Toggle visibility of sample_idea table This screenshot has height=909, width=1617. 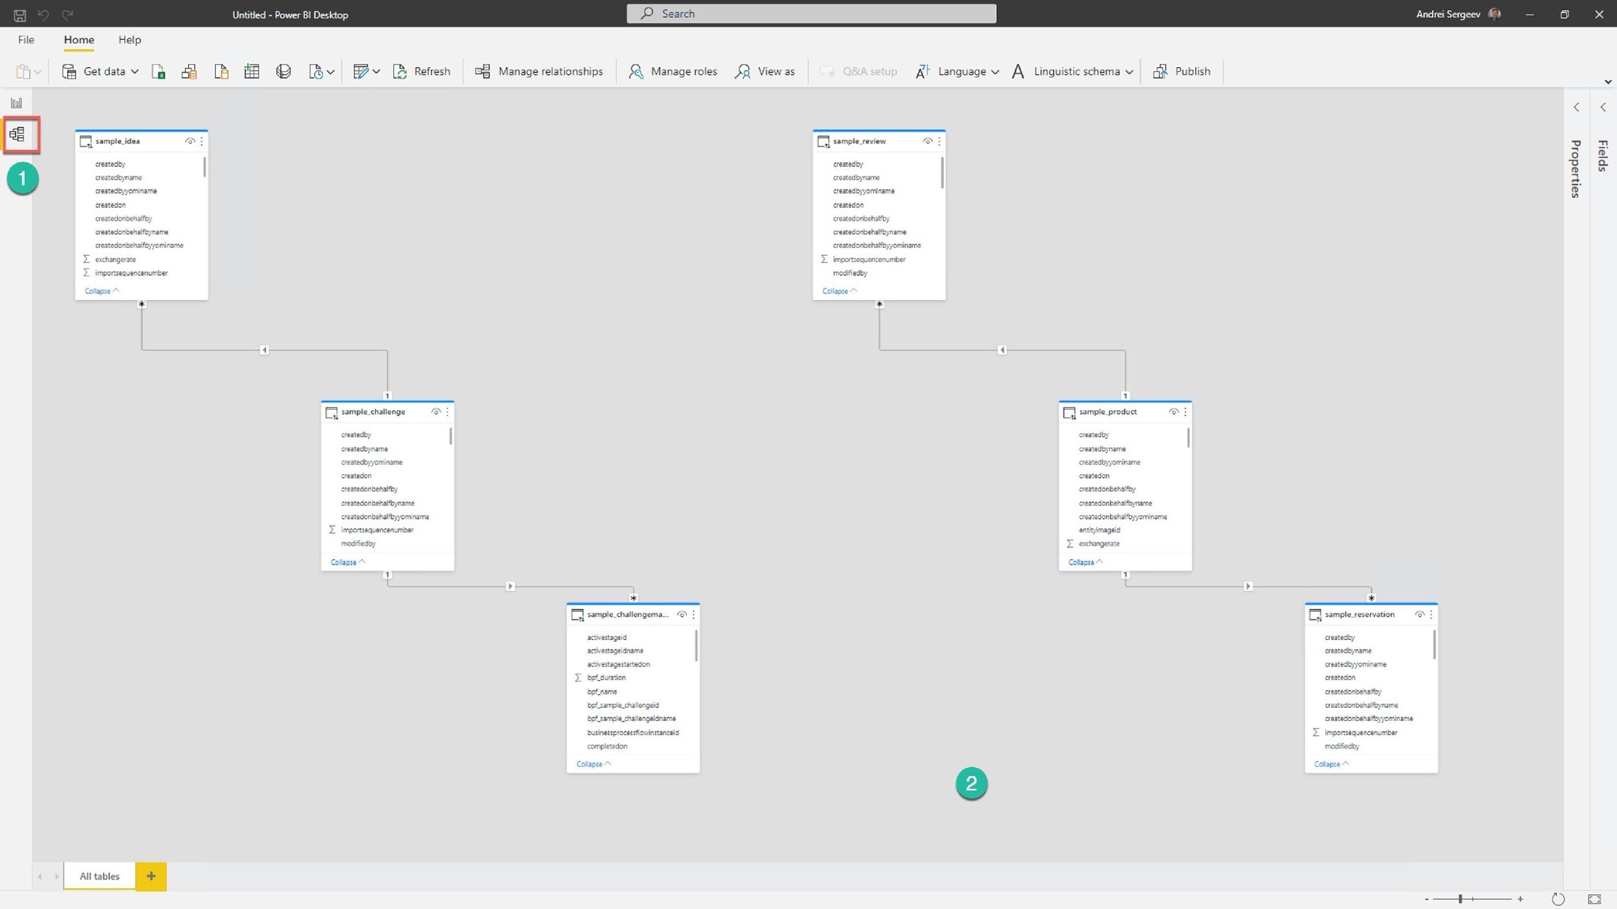(x=190, y=141)
